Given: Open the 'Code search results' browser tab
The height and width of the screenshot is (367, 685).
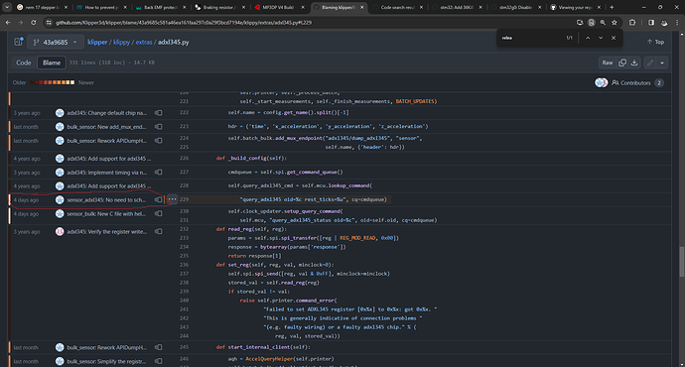Looking at the screenshot, I should (397, 7).
